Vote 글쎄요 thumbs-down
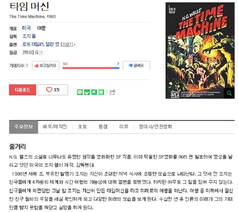 [136, 65]
